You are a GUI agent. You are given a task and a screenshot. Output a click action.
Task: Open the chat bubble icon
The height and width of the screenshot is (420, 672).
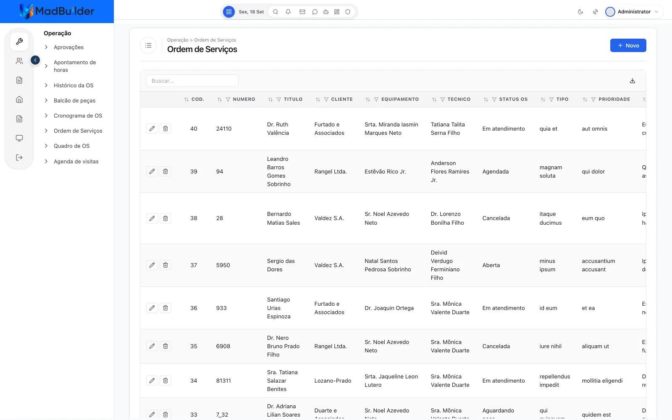[x=315, y=12]
